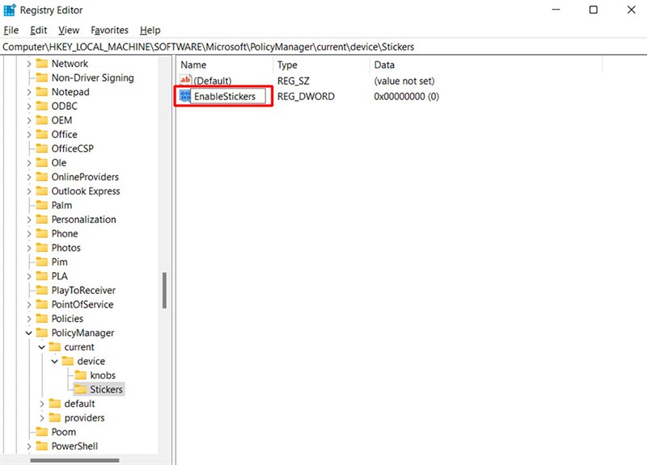The width and height of the screenshot is (647, 465).
Task: Open the Edit menu
Action: point(37,30)
